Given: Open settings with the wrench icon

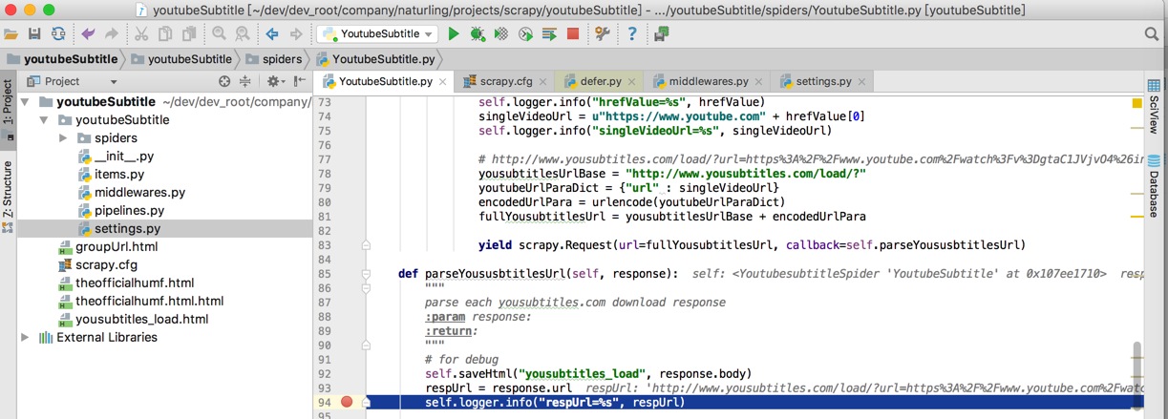Looking at the screenshot, I should pos(603,34).
